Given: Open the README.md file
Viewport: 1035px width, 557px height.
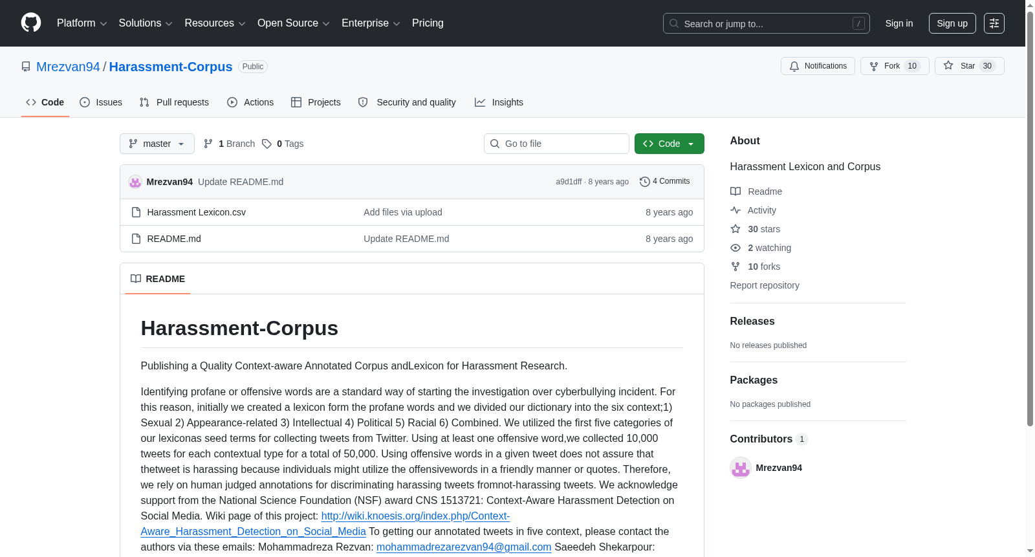Looking at the screenshot, I should point(174,239).
